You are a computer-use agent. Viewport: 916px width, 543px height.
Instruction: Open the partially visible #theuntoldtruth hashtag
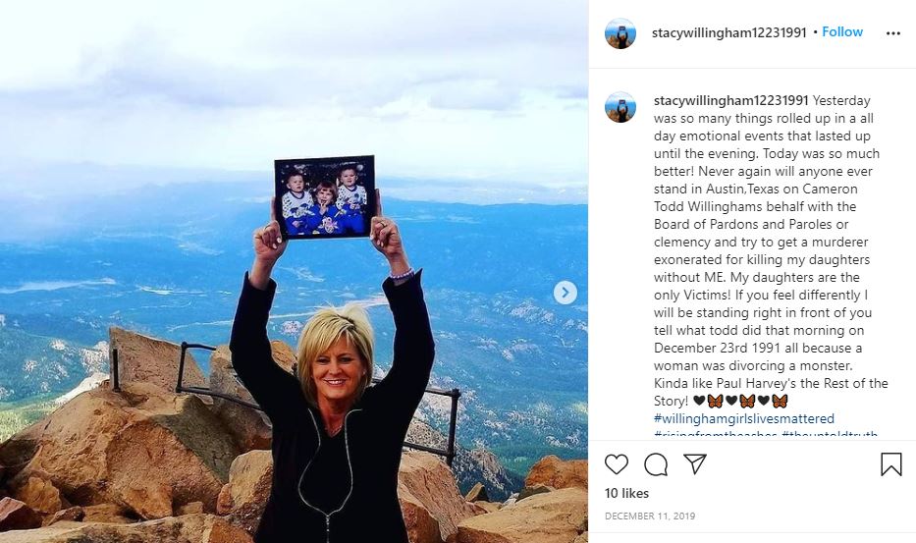tap(830, 435)
